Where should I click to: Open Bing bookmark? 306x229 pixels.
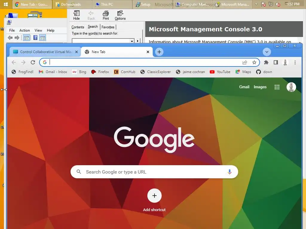79,72
